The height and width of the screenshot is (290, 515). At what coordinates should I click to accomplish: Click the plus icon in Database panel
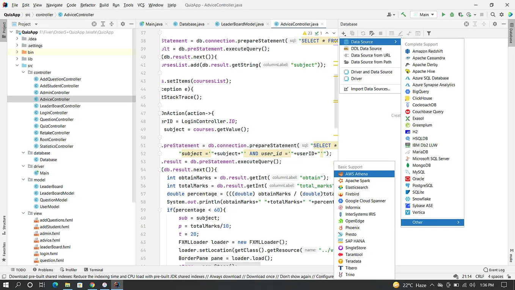click(344, 33)
